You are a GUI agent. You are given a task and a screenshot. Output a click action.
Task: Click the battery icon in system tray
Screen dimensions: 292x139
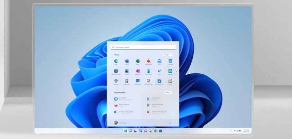240,131
